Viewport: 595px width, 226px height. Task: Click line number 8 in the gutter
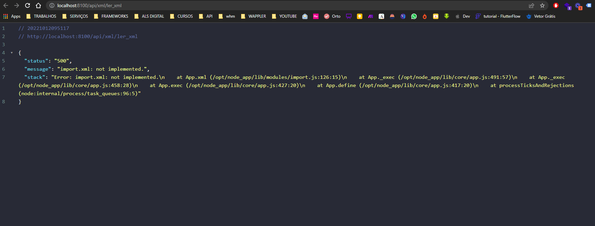3,102
